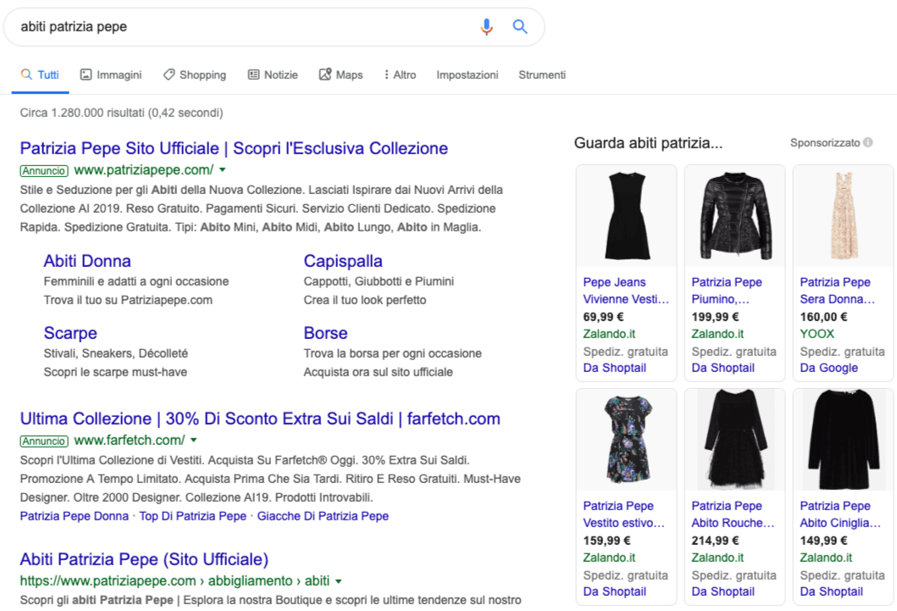Image resolution: width=897 pixels, height=611 pixels.
Task: Click Zalando.it under the 149,99 € price
Action: (826, 558)
